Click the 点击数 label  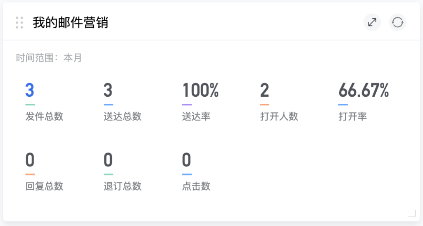(x=196, y=186)
